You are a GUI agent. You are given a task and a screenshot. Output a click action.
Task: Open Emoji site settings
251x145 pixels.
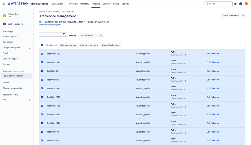pos(5,53)
